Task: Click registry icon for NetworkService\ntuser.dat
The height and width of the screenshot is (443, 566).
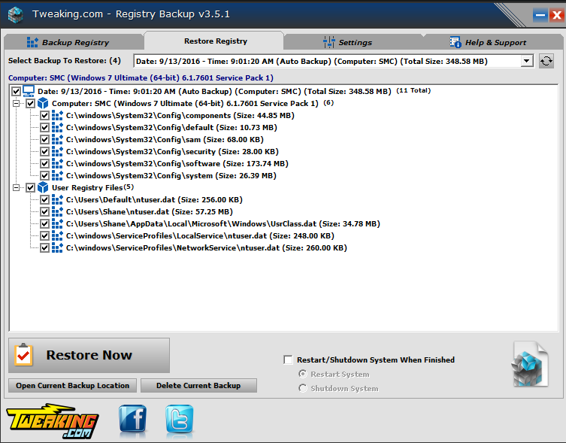Action: tap(57, 248)
